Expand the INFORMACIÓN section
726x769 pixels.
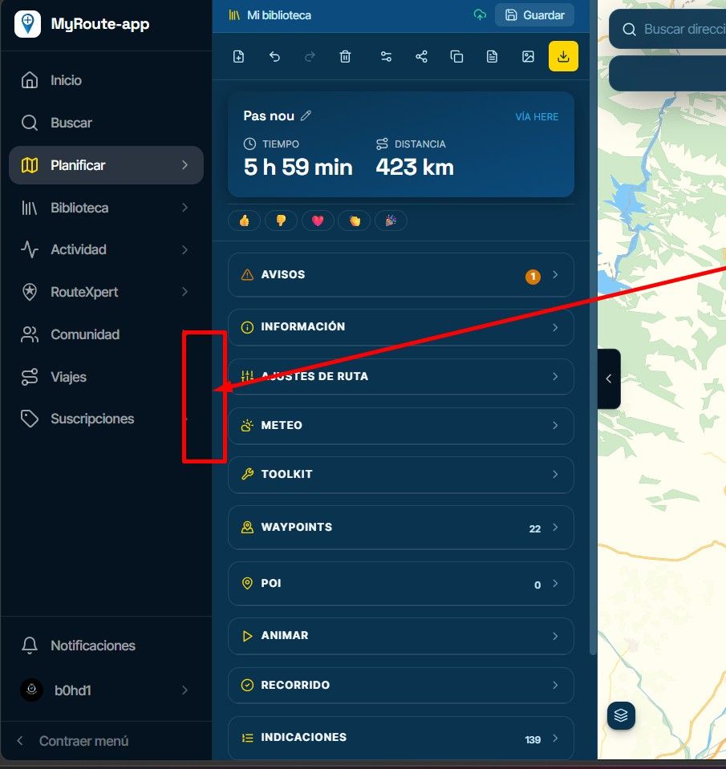click(401, 327)
